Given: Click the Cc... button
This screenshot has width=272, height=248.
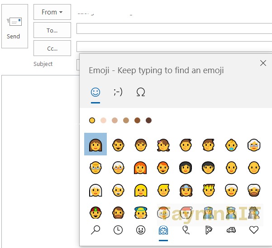Looking at the screenshot, I should pos(52,48).
